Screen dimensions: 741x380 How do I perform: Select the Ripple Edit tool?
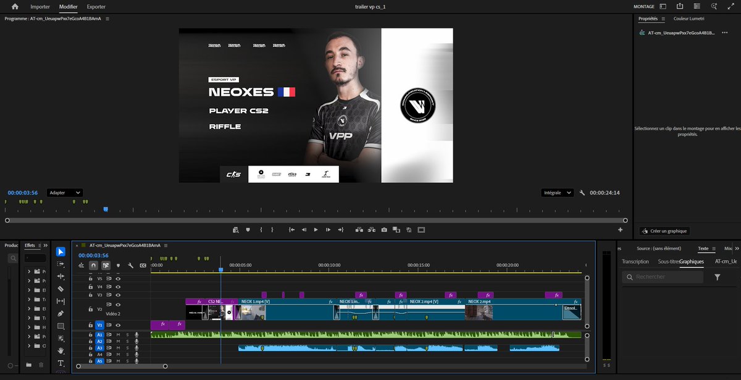pos(61,276)
